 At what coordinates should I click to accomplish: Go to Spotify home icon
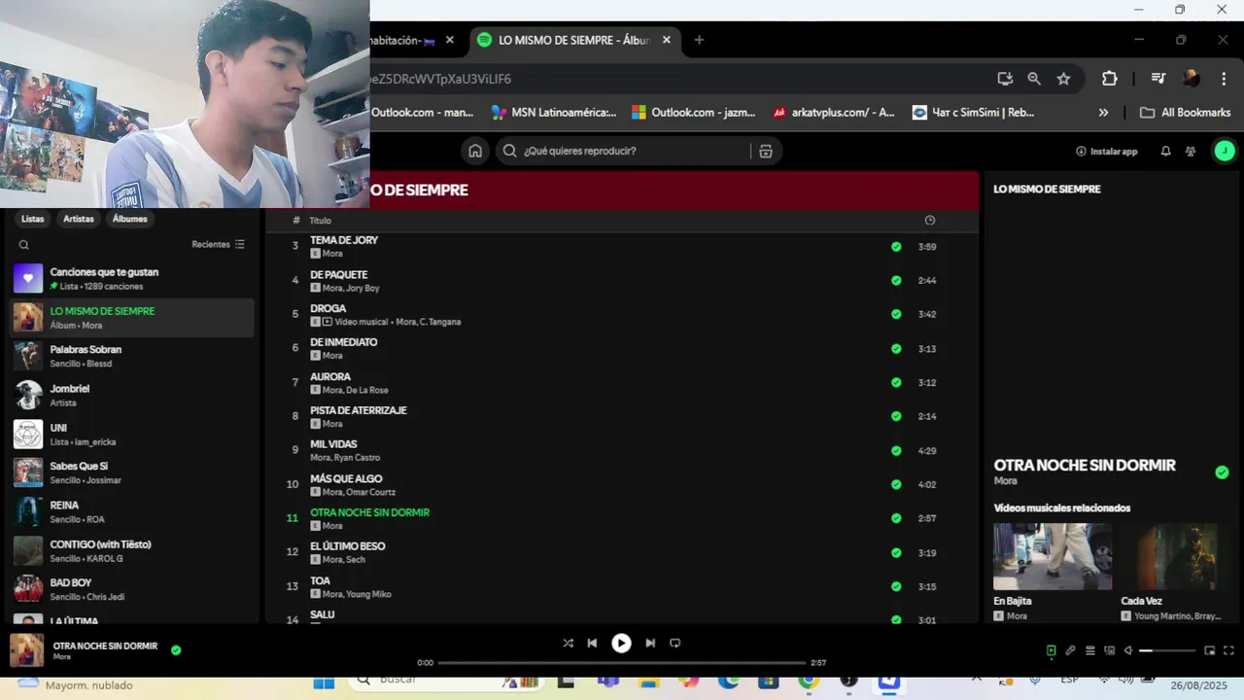(x=475, y=151)
